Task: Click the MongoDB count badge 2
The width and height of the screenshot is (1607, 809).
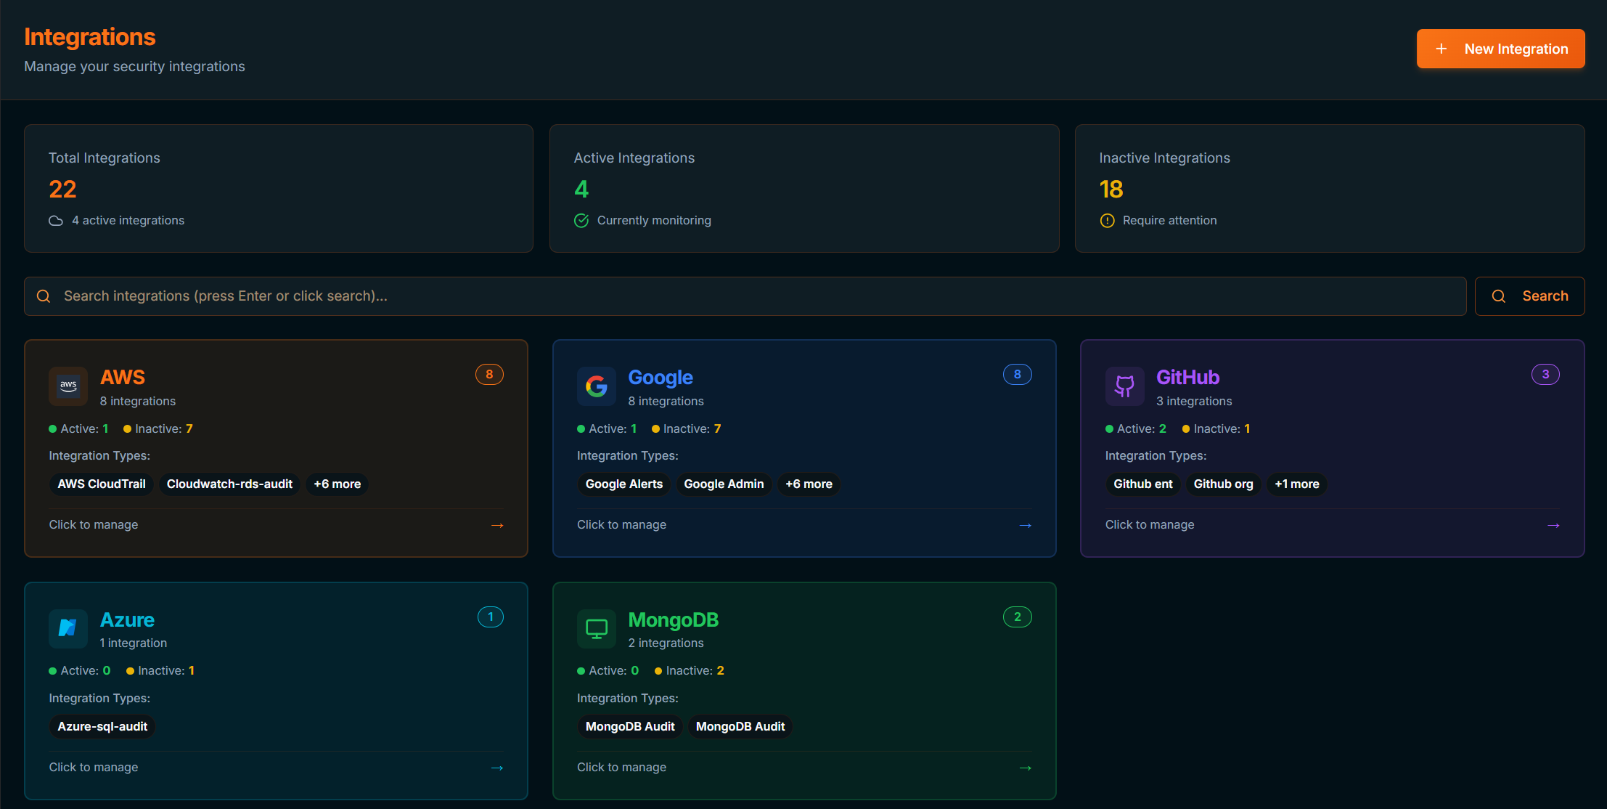Action: click(x=1018, y=617)
